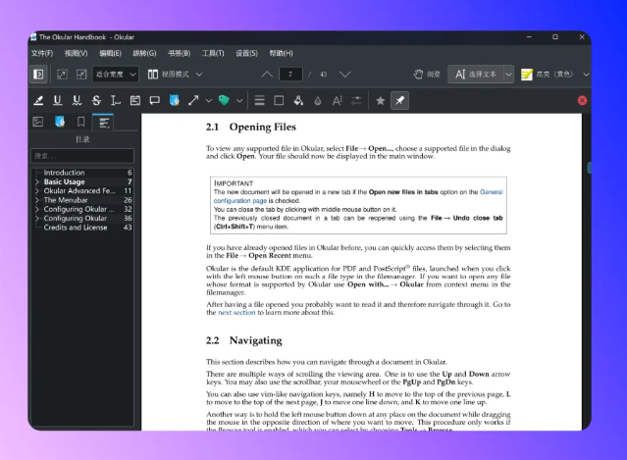The height and width of the screenshot is (460, 627).
Task: Close the annotation toolbar with red X
Action: [582, 100]
